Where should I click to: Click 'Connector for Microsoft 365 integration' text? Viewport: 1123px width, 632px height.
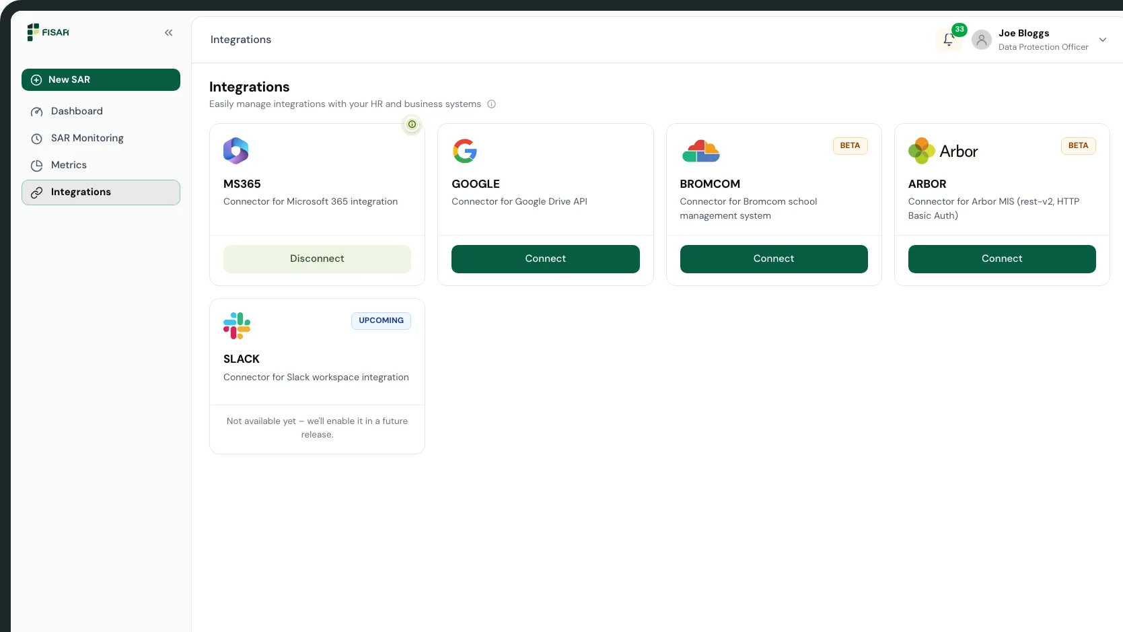coord(310,202)
